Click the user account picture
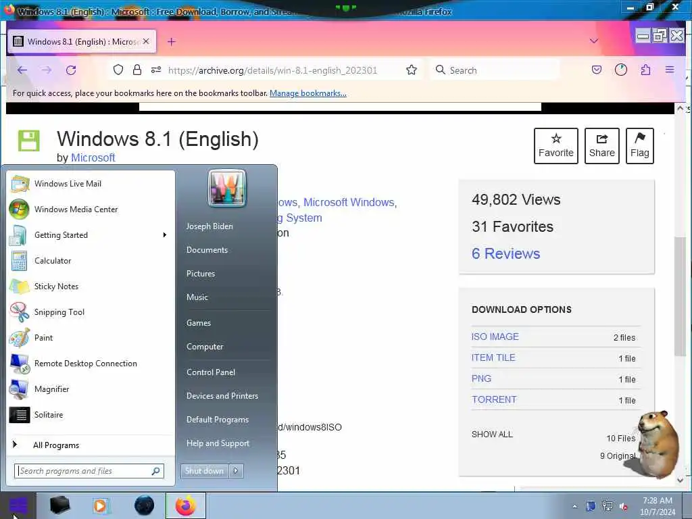The width and height of the screenshot is (692, 519). pyautogui.click(x=227, y=188)
